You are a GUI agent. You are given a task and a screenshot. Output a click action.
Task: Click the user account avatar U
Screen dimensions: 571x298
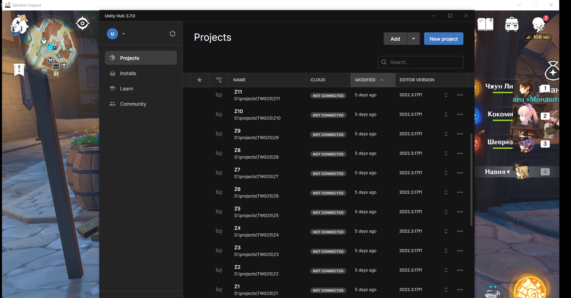pyautogui.click(x=112, y=34)
